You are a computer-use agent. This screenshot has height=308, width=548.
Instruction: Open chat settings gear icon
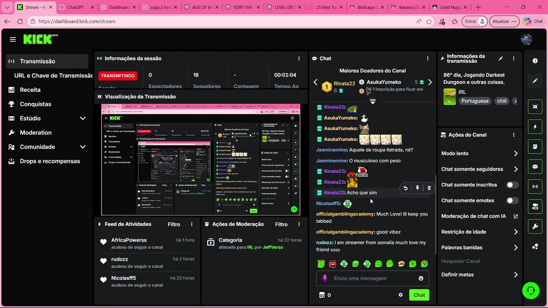pyautogui.click(x=401, y=295)
